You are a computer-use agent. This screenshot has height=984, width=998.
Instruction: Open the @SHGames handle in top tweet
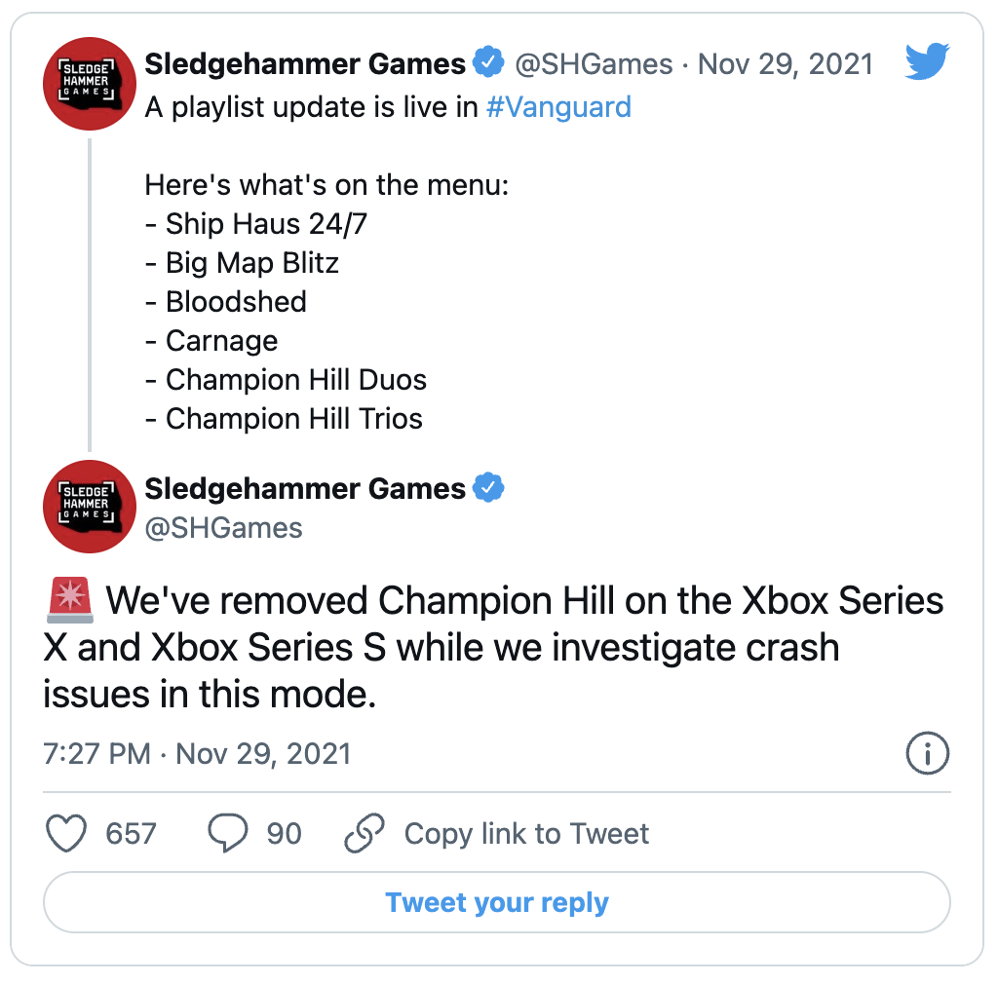point(594,64)
